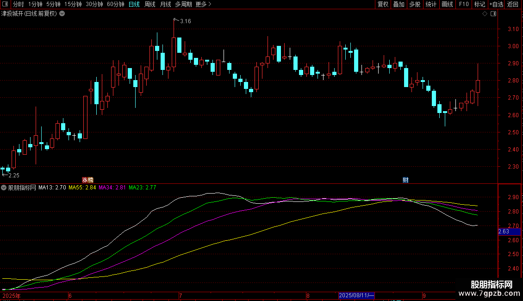The height and width of the screenshot is (301, 523).
Task: Click the diamond marker icon above chart
Action: (485, 14)
